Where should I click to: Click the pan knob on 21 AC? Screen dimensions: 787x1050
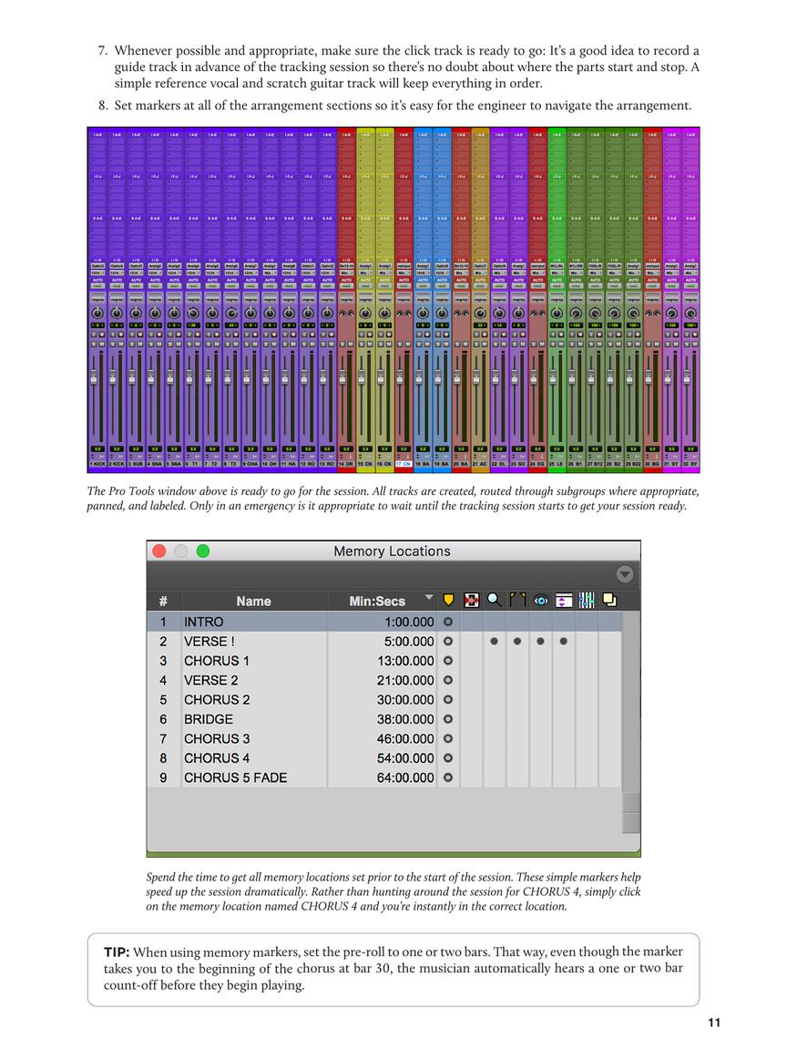480,313
